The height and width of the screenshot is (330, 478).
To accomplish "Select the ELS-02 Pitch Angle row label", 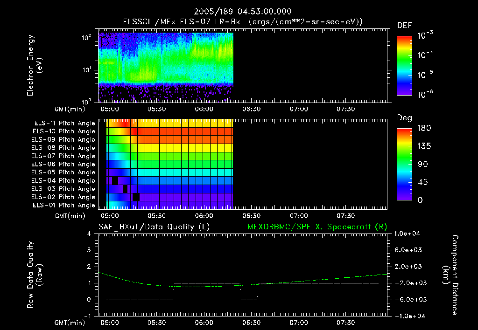I will tap(63, 197).
